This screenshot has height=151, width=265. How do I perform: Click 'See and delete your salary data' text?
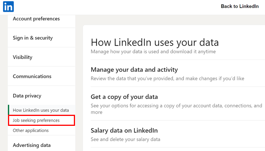tap(125, 139)
